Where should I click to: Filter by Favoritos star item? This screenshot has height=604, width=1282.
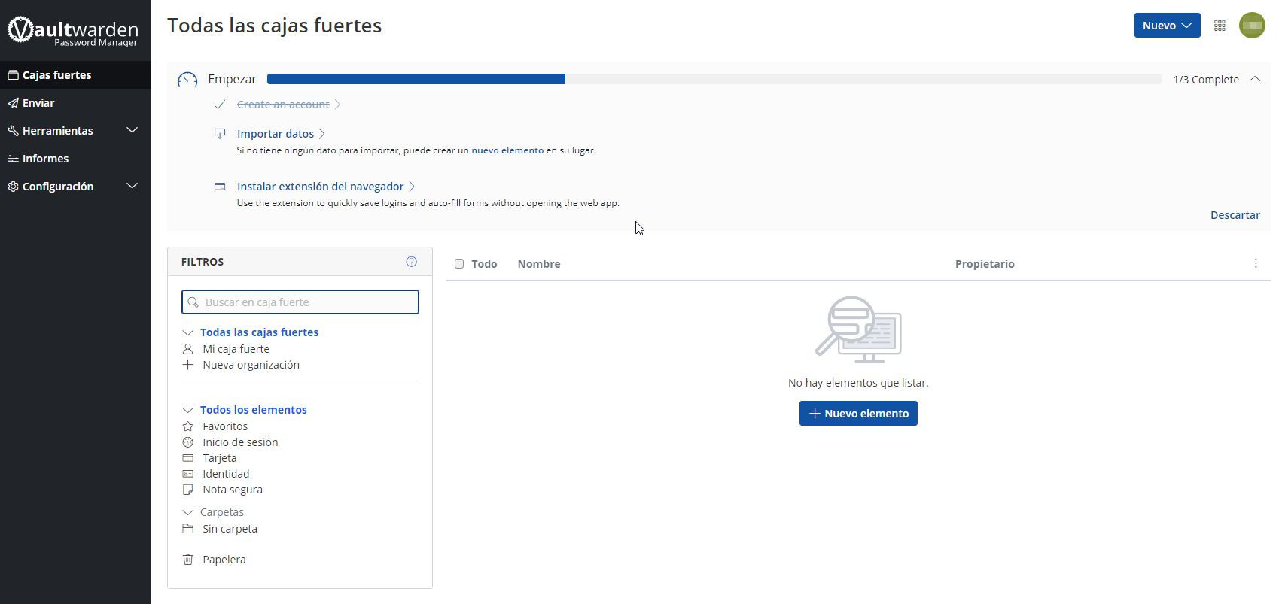point(224,426)
